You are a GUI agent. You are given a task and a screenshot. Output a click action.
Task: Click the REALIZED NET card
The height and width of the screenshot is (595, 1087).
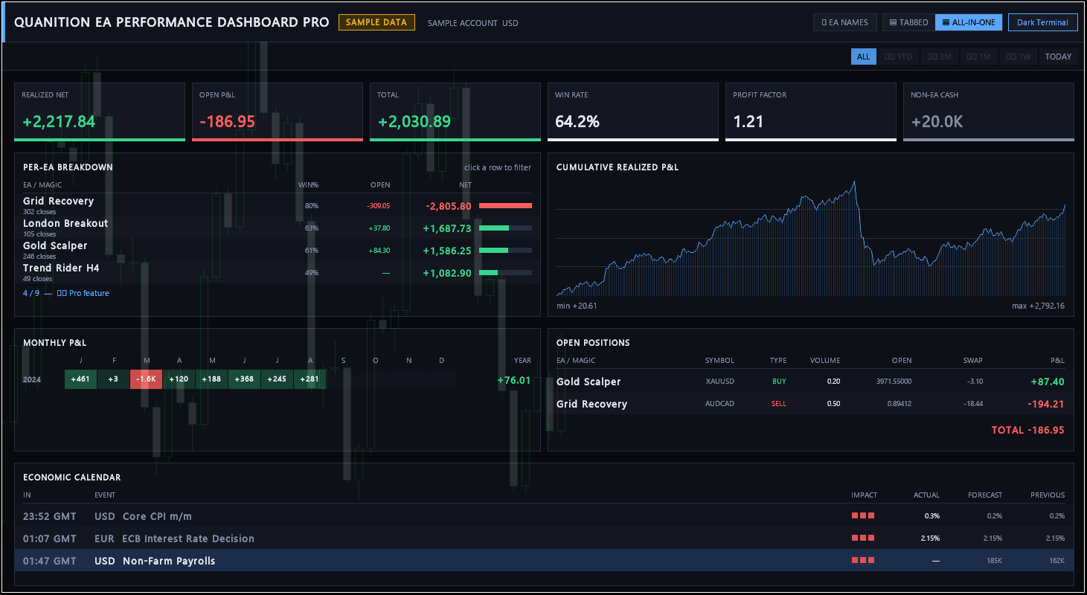100,112
